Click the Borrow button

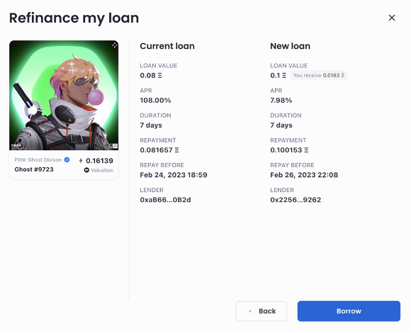tap(349, 311)
